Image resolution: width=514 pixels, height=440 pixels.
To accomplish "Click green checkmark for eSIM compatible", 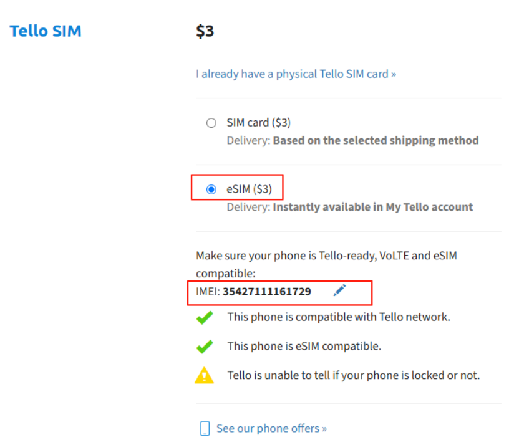I will click(205, 347).
